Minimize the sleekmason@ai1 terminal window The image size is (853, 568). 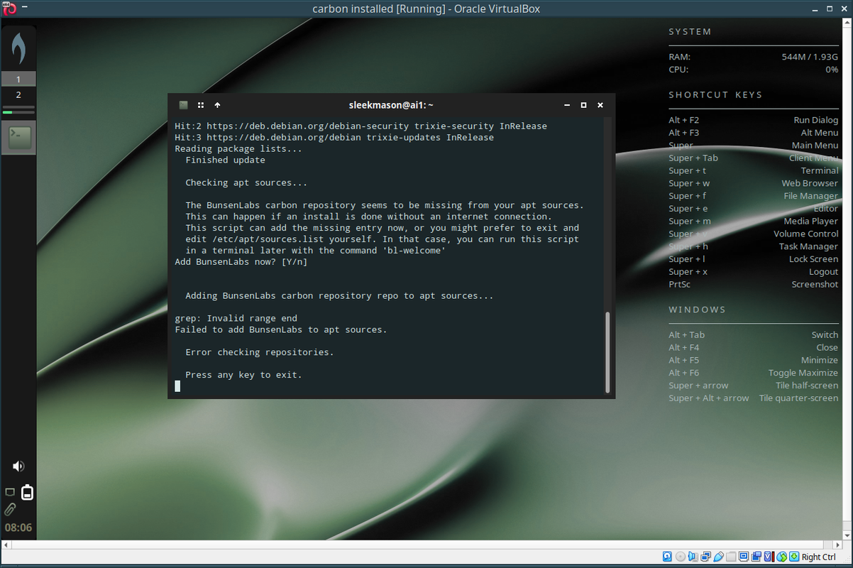[x=567, y=105]
